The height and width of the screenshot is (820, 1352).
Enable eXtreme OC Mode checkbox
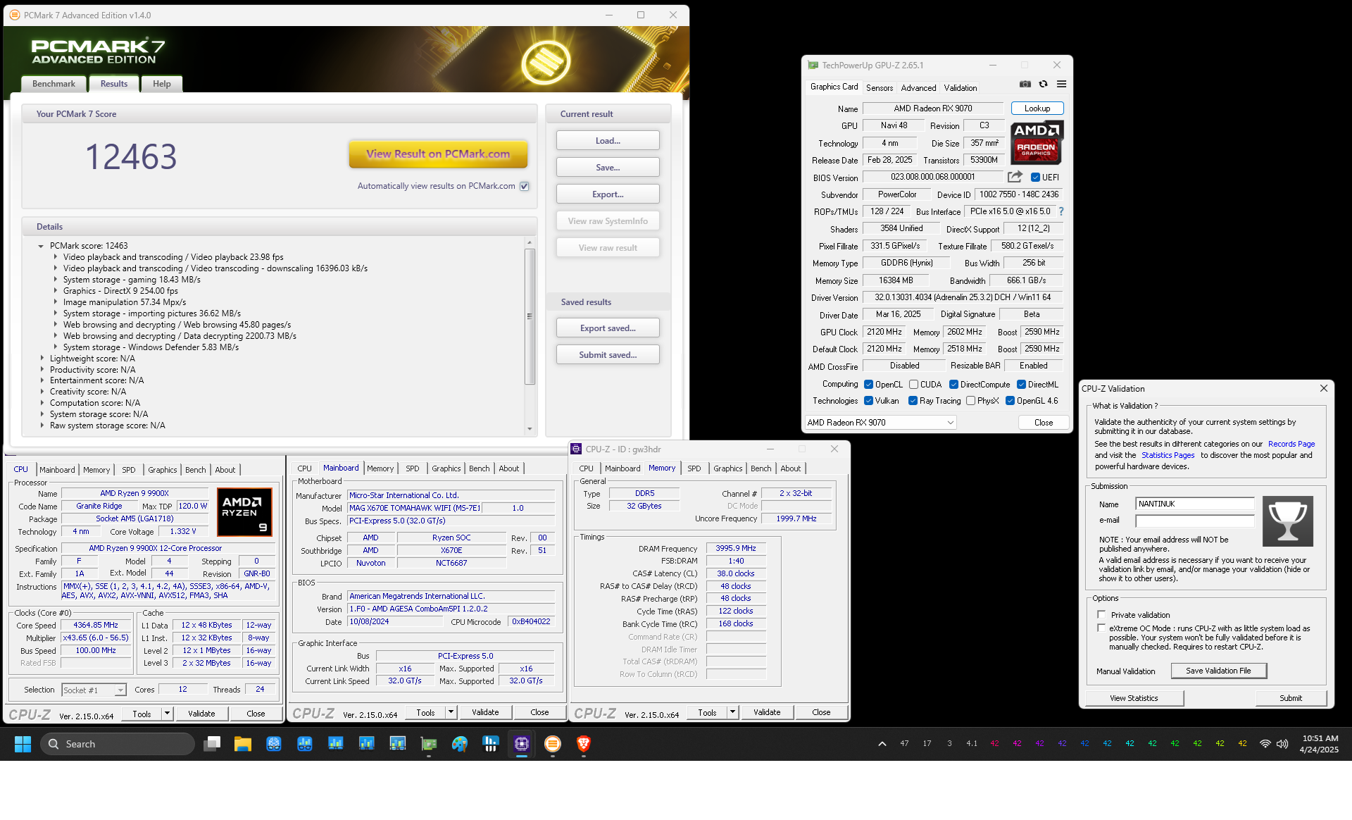pos(1101,628)
